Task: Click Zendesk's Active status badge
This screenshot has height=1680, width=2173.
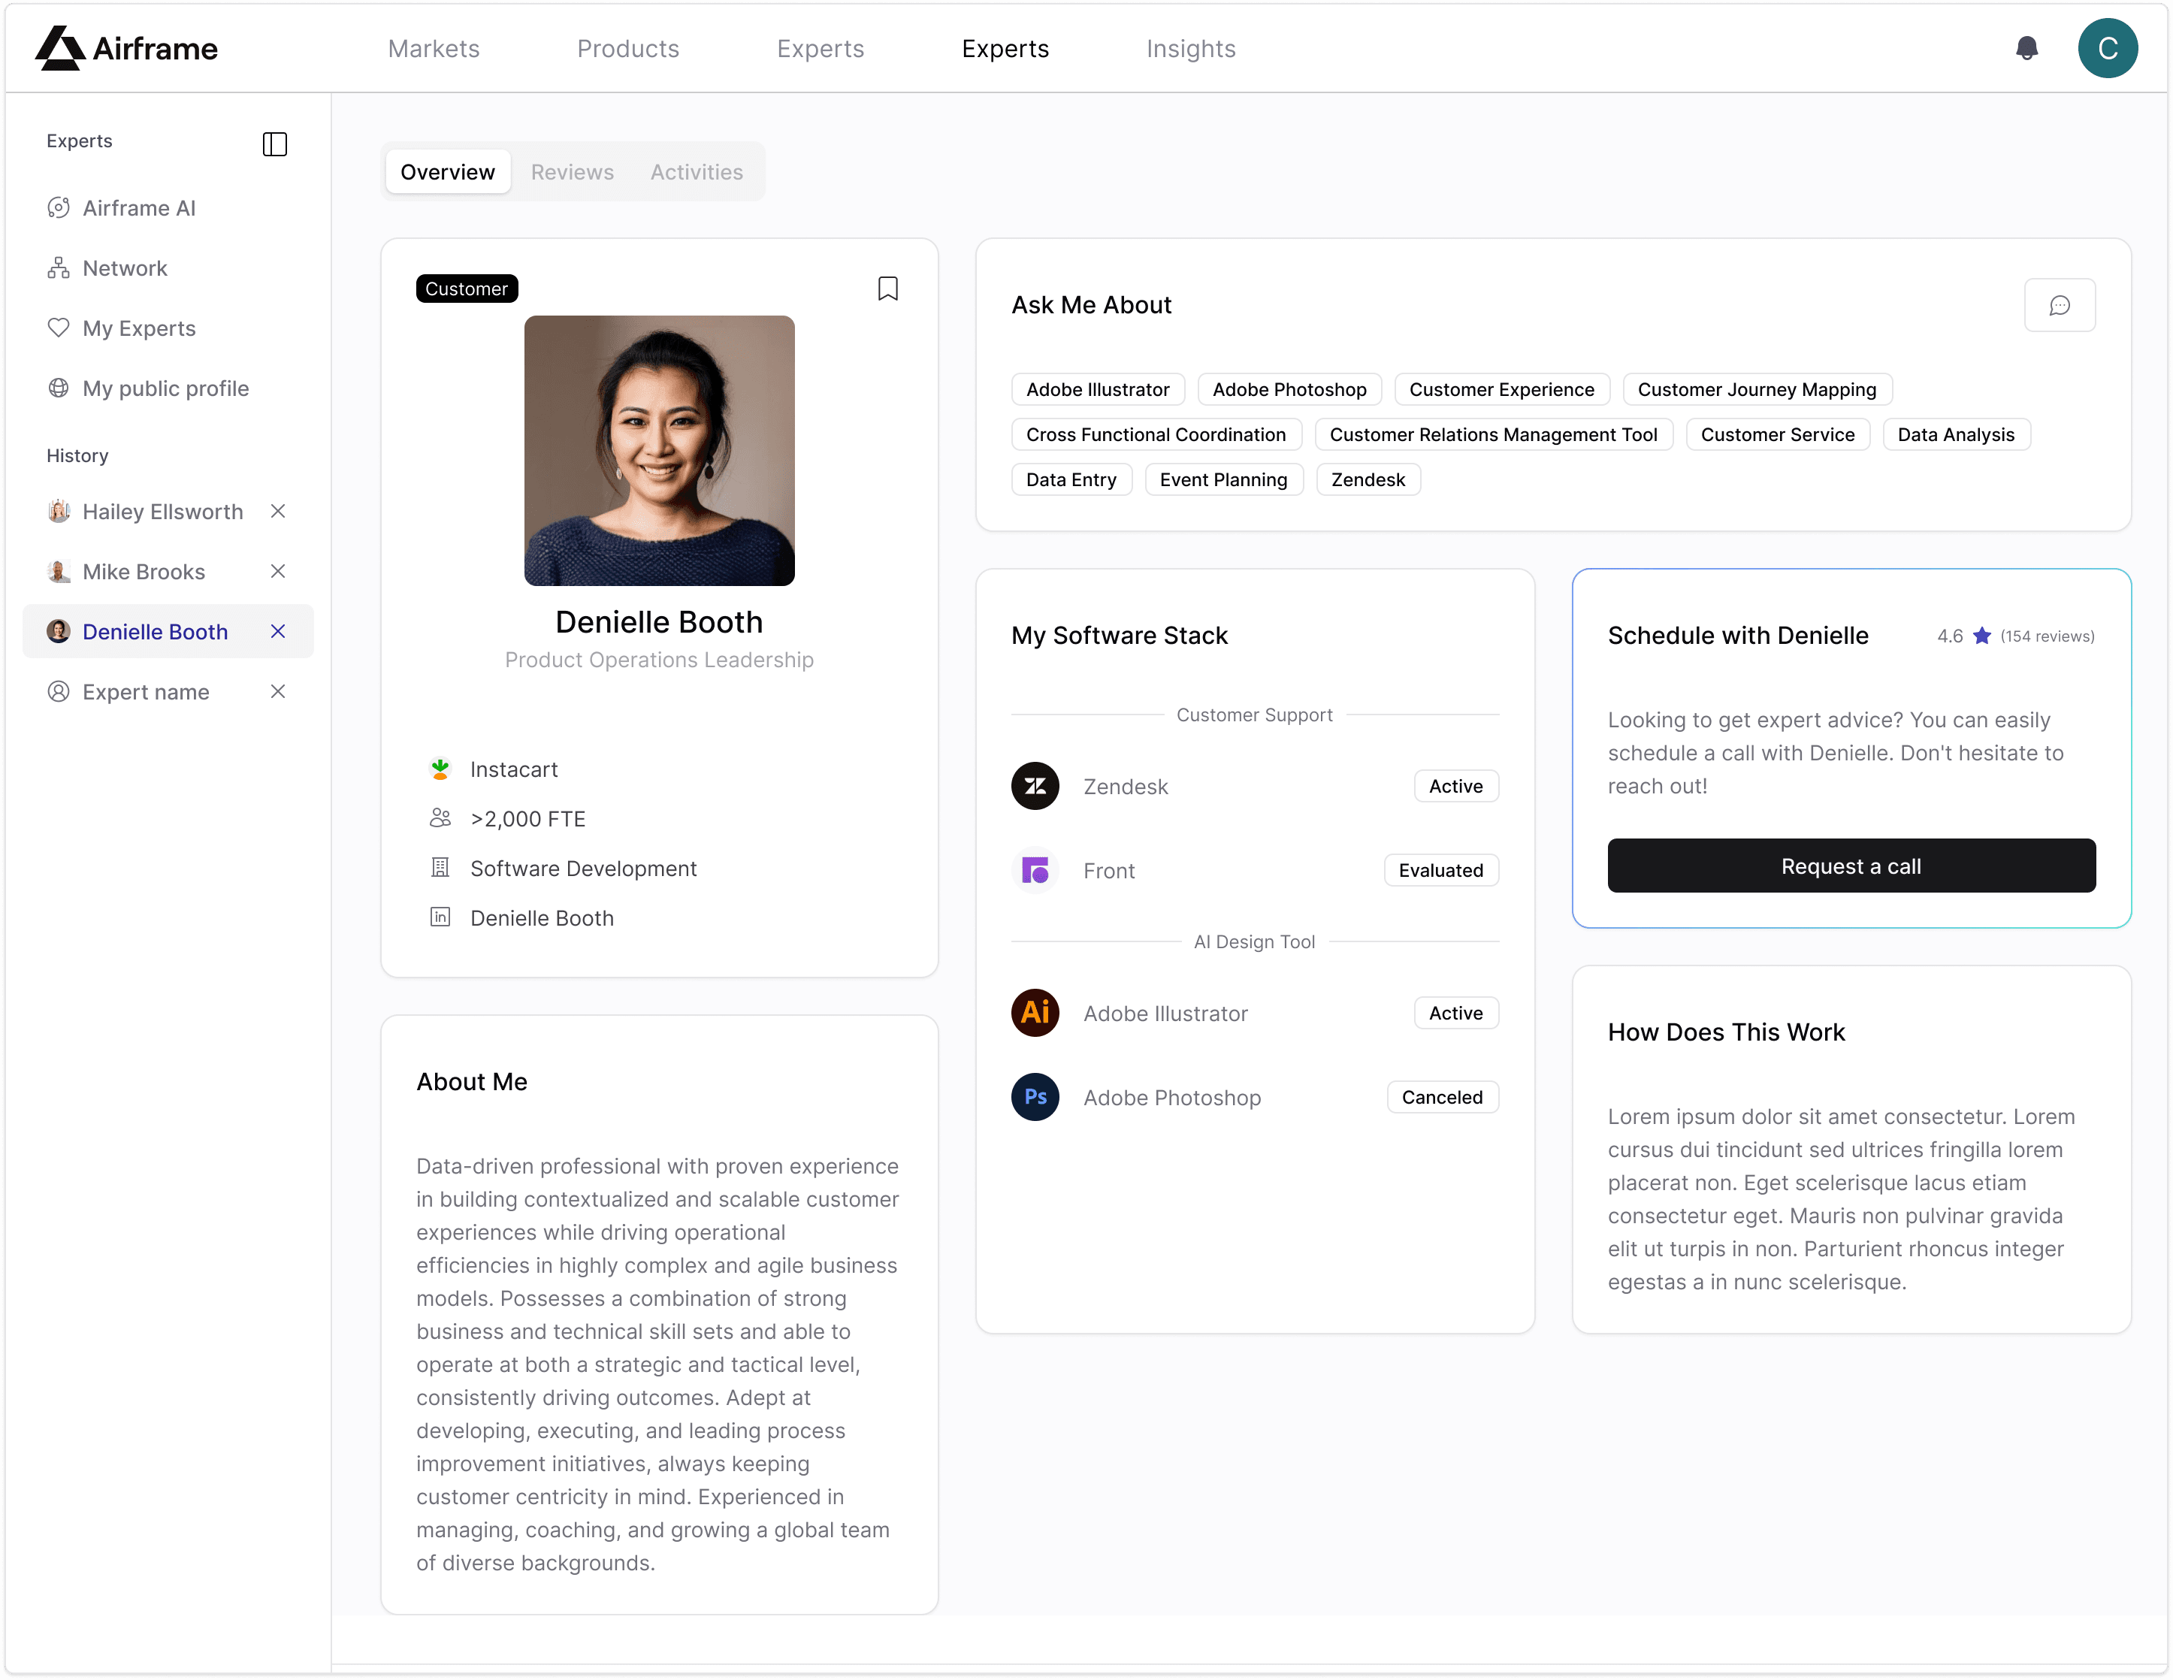Action: click(1455, 786)
